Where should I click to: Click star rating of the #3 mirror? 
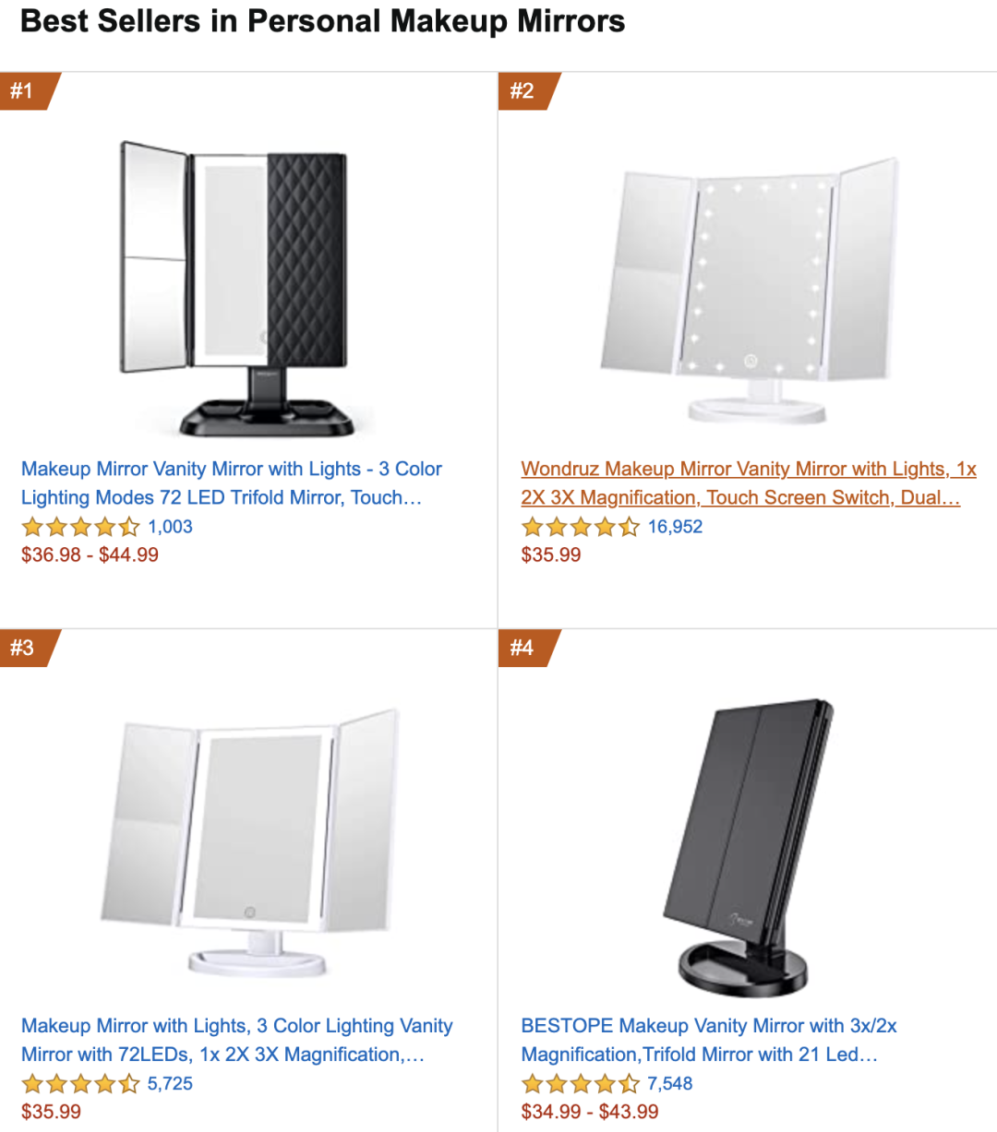click(80, 1083)
